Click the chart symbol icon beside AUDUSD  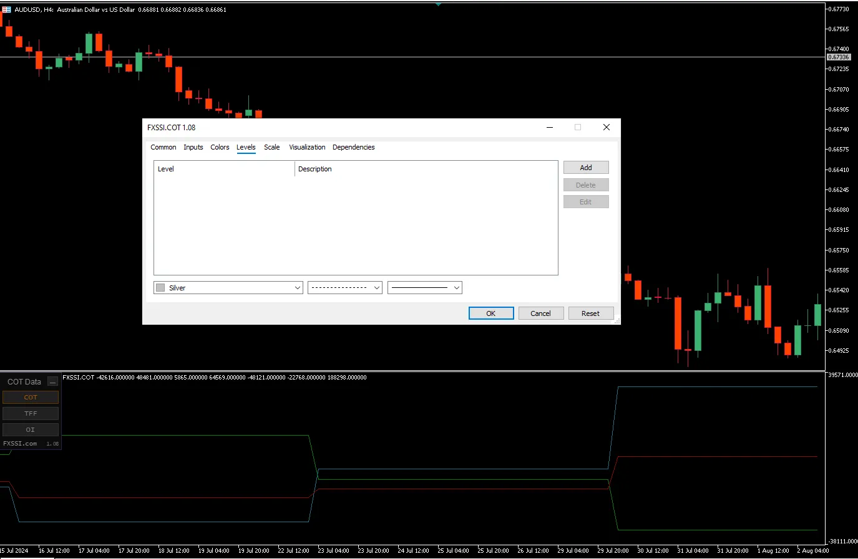coord(6,9)
